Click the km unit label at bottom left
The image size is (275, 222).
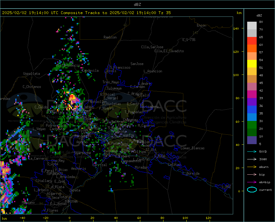5,219
